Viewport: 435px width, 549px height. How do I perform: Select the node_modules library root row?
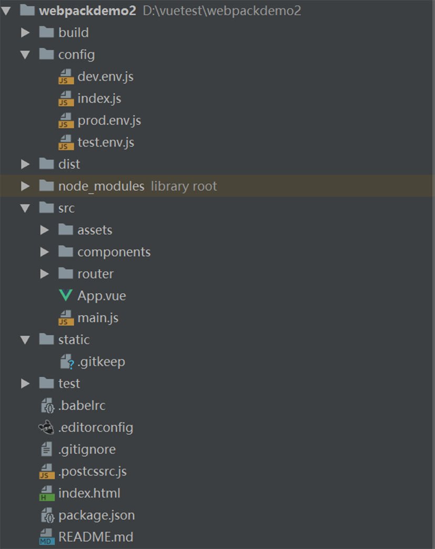[x=217, y=186]
